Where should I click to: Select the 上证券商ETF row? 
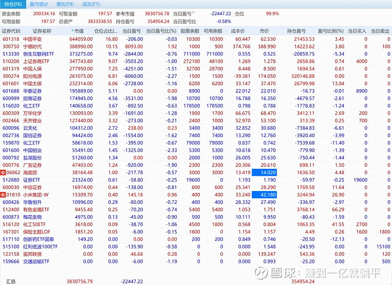click(x=196, y=61)
